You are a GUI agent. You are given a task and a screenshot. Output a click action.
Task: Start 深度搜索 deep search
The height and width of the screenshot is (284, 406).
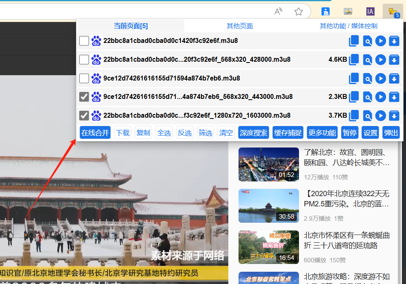(254, 133)
